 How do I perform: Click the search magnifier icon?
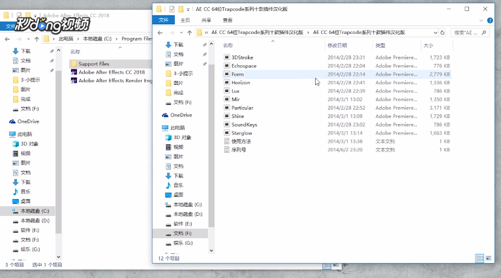(484, 33)
